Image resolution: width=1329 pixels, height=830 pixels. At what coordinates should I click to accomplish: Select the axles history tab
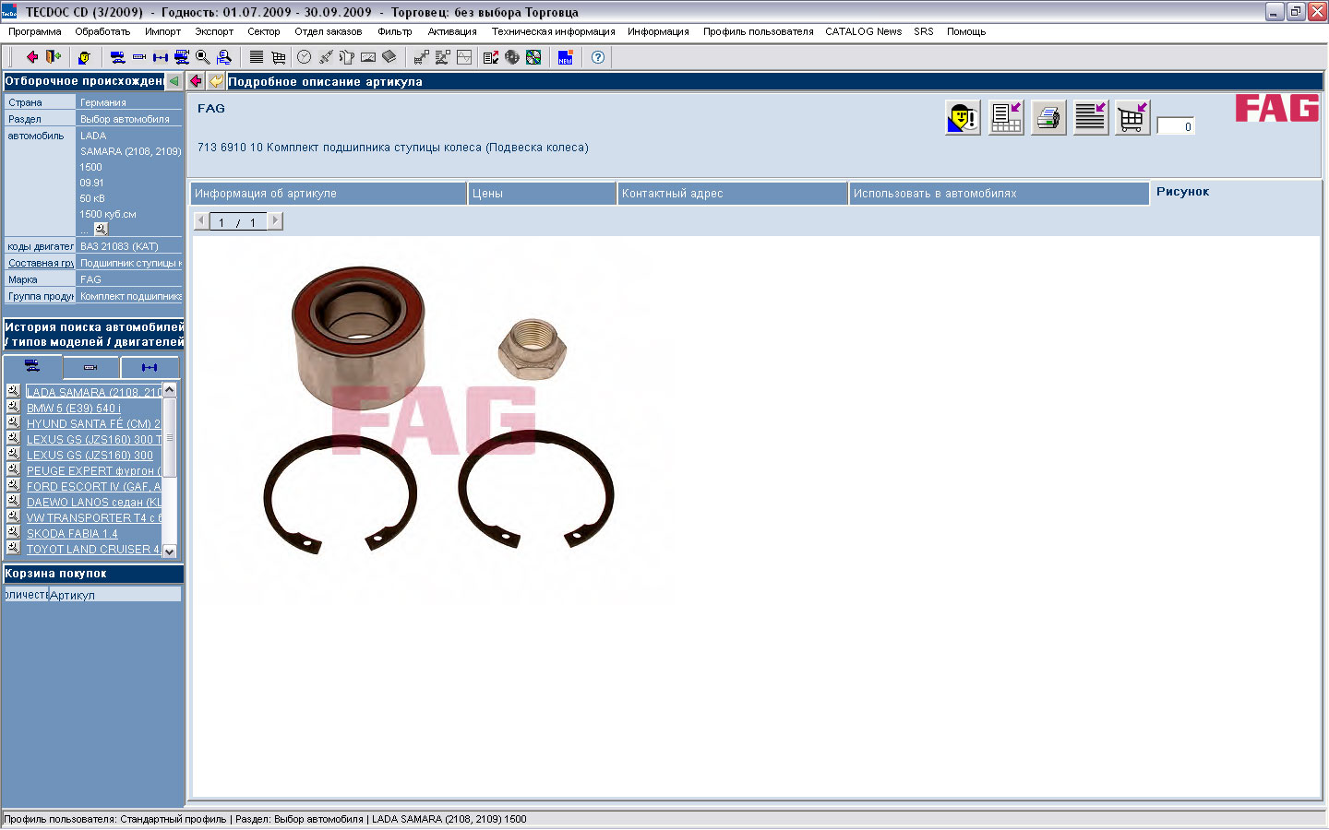150,367
